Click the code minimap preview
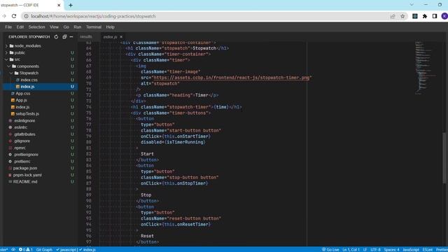448x252 pixels. (425, 67)
